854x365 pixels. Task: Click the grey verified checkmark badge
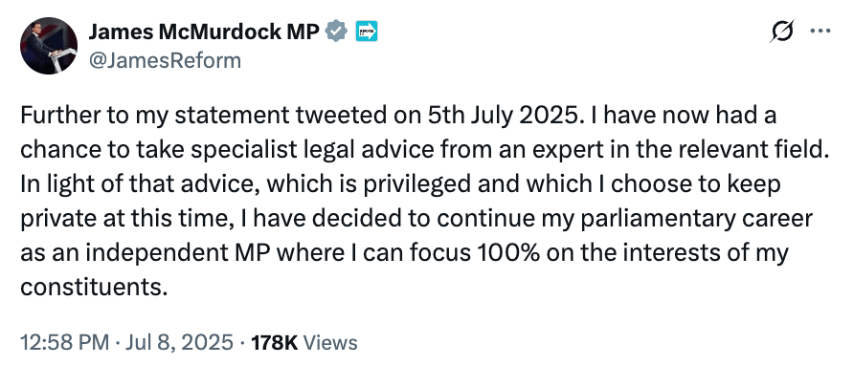click(337, 32)
